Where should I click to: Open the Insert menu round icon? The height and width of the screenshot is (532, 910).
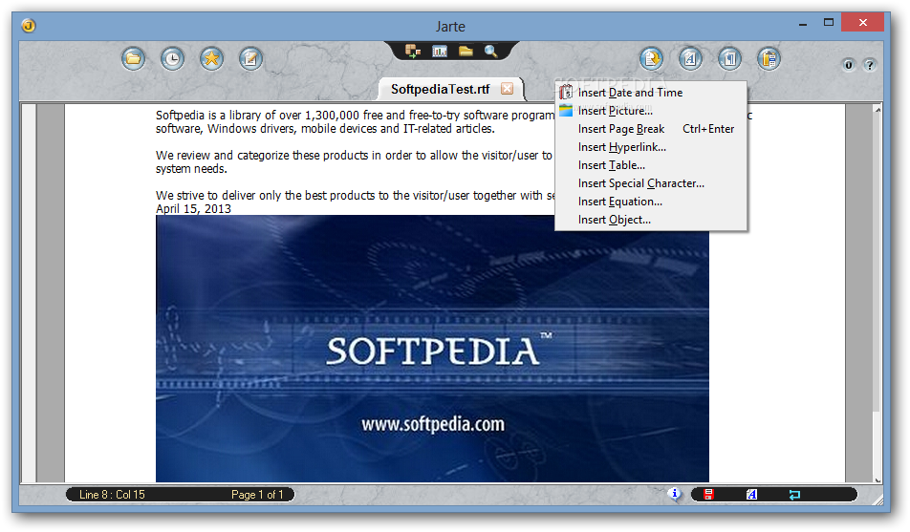(652, 58)
